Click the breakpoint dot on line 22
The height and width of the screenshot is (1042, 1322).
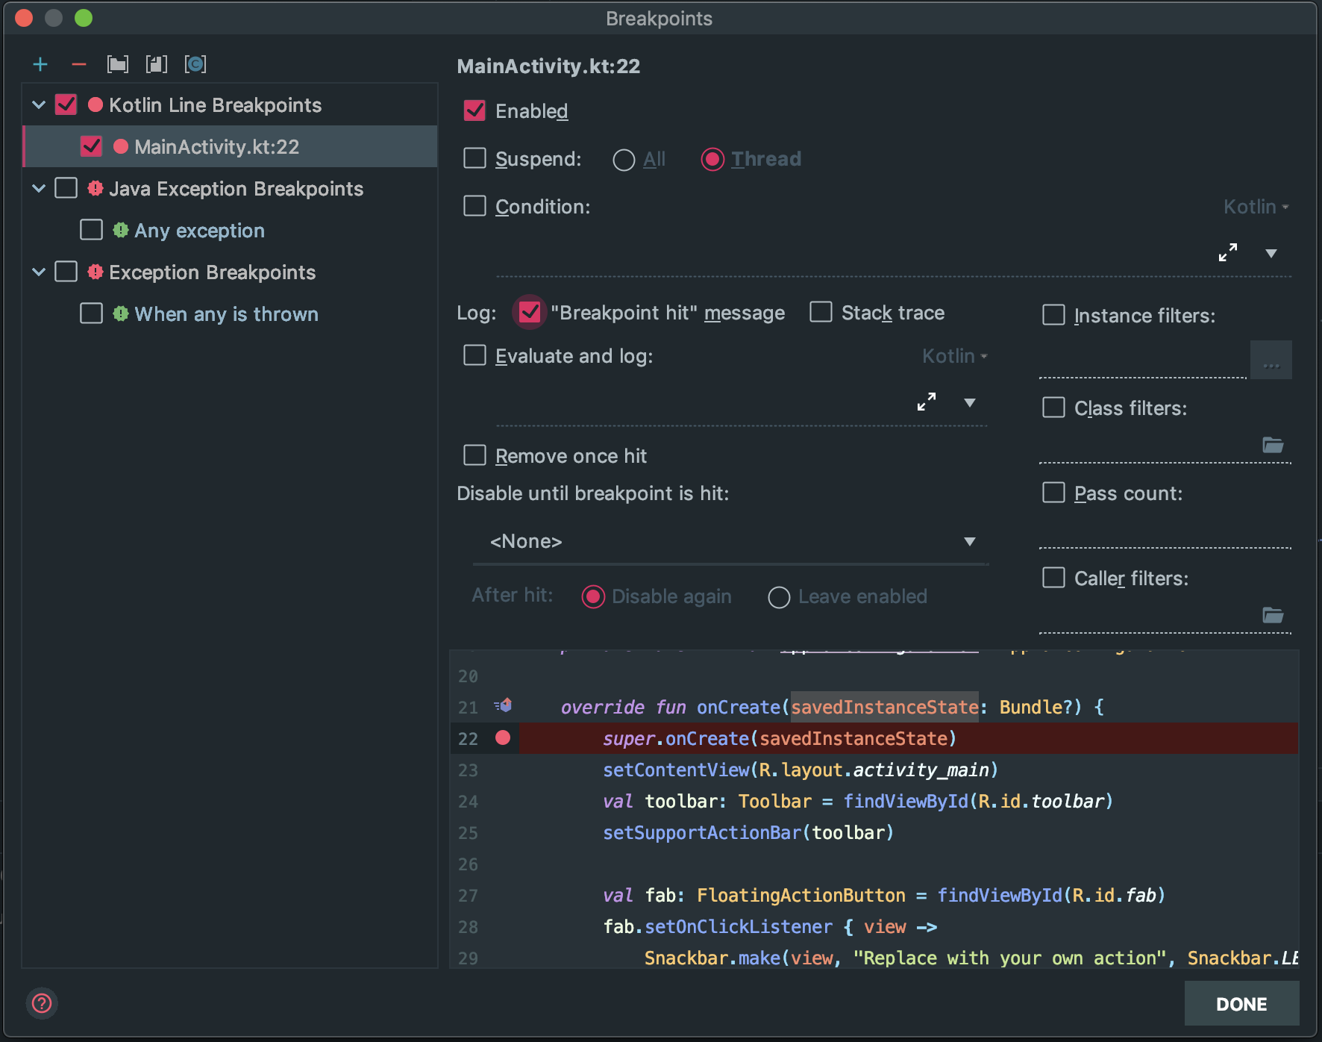coord(504,738)
